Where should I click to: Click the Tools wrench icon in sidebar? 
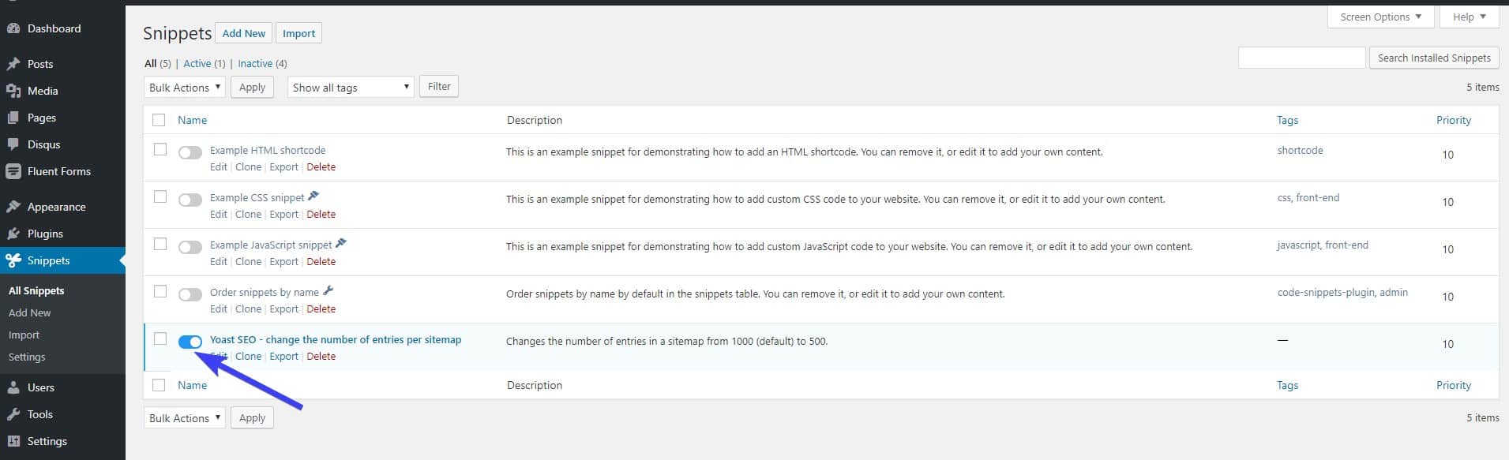coord(13,414)
